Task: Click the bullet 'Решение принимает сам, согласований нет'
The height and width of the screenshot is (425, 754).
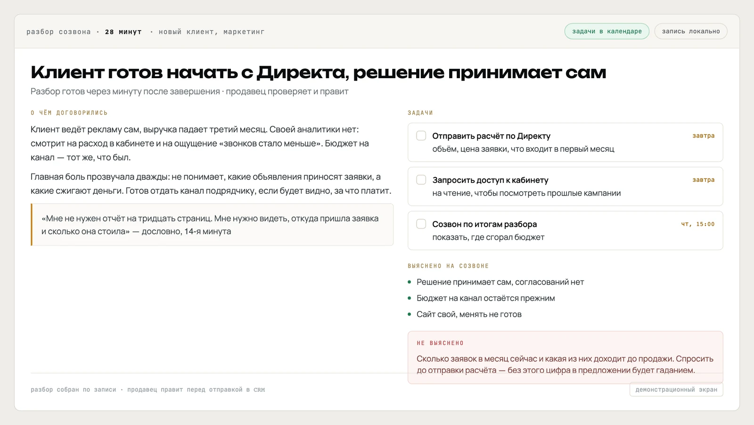Action: pos(500,282)
